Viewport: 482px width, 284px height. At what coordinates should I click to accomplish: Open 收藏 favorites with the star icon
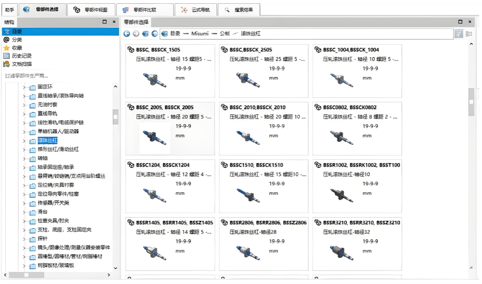tap(17, 48)
